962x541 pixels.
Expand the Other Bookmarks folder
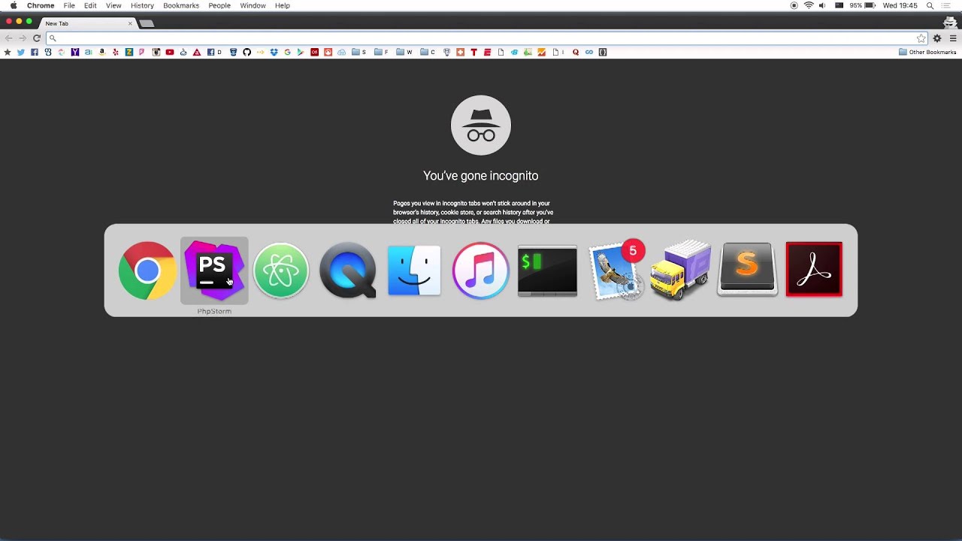(x=927, y=52)
